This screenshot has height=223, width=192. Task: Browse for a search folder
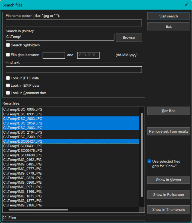coord(129,37)
